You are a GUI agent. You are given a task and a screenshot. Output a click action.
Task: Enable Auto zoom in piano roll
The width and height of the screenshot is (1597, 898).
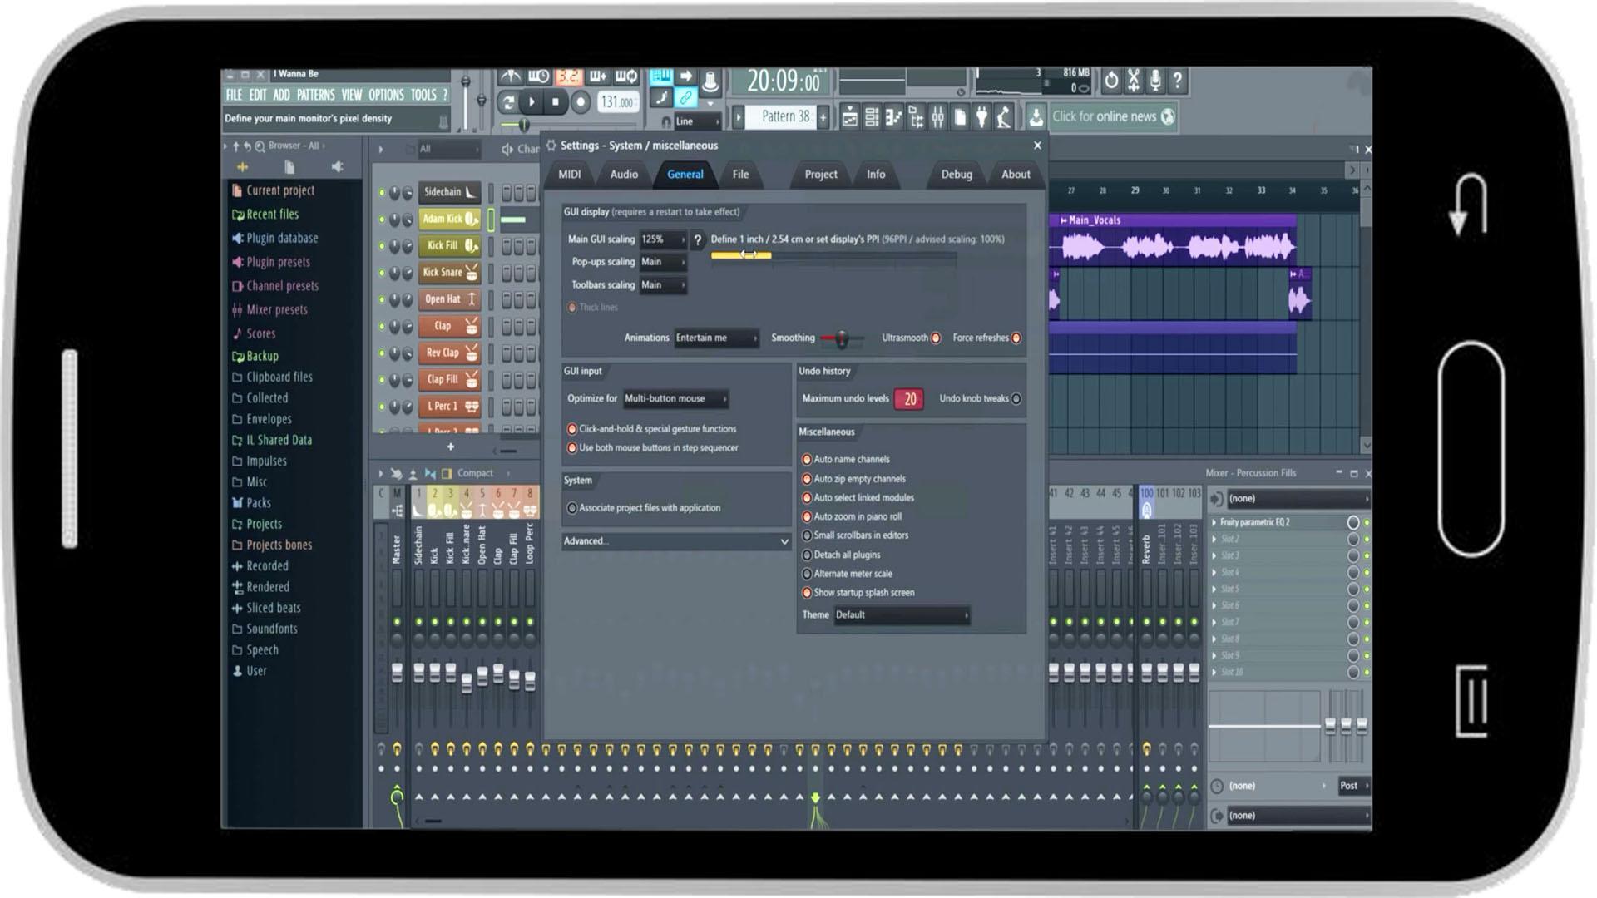pyautogui.click(x=808, y=516)
